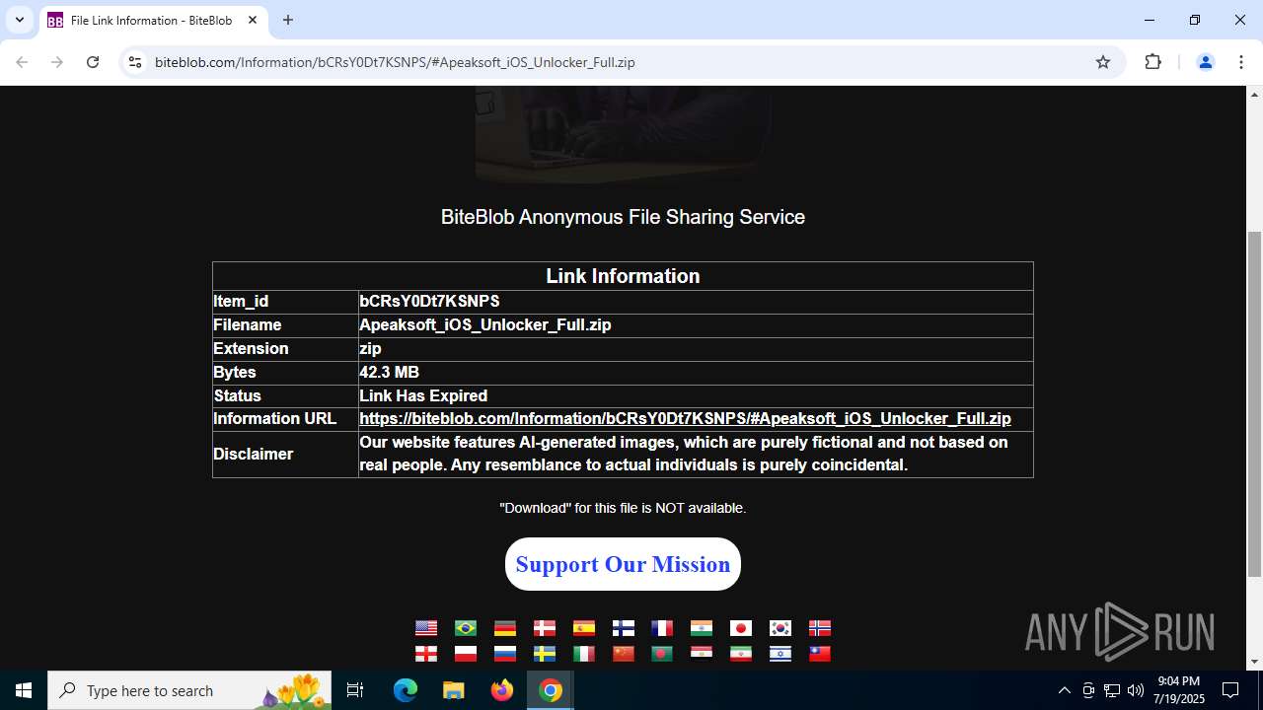The image size is (1263, 710).
Task: Select the Taiwan flag language
Action: 820,654
